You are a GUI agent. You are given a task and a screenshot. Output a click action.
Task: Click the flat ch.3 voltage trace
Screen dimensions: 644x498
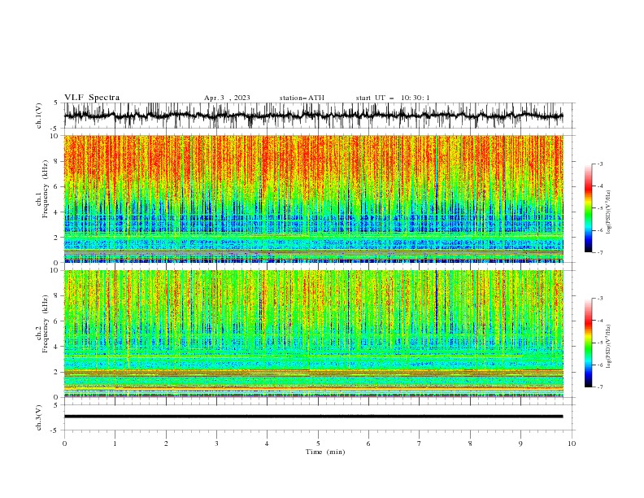click(313, 417)
